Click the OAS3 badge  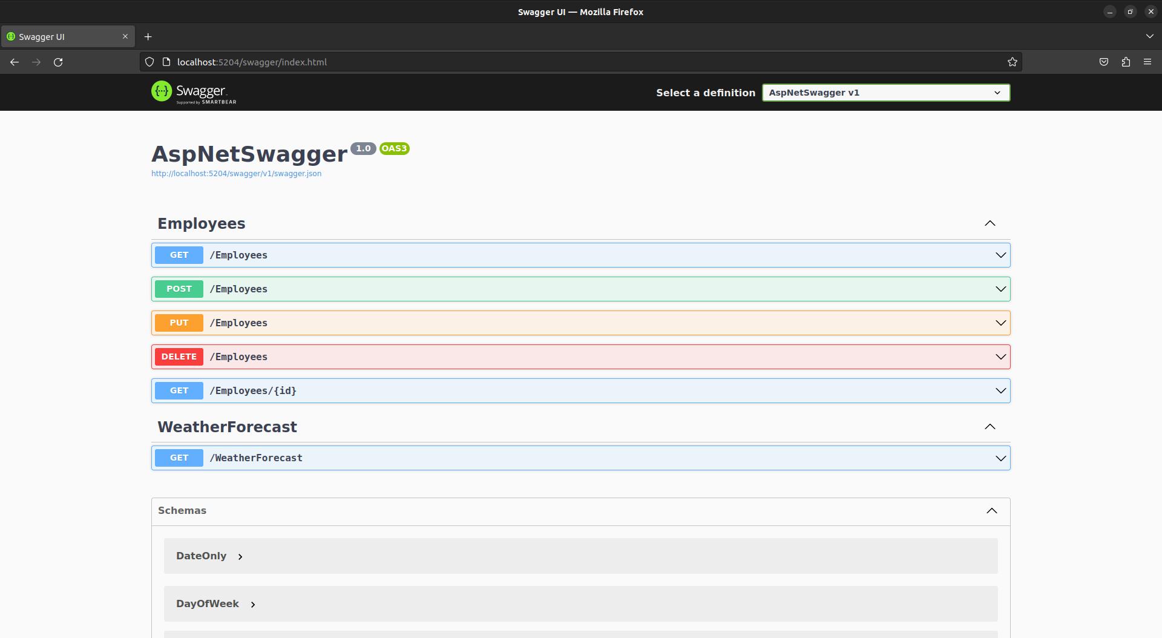click(395, 148)
